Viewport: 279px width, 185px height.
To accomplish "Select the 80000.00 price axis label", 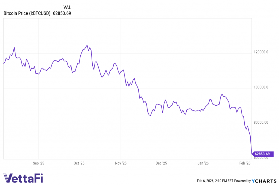I will [x=261, y=123].
